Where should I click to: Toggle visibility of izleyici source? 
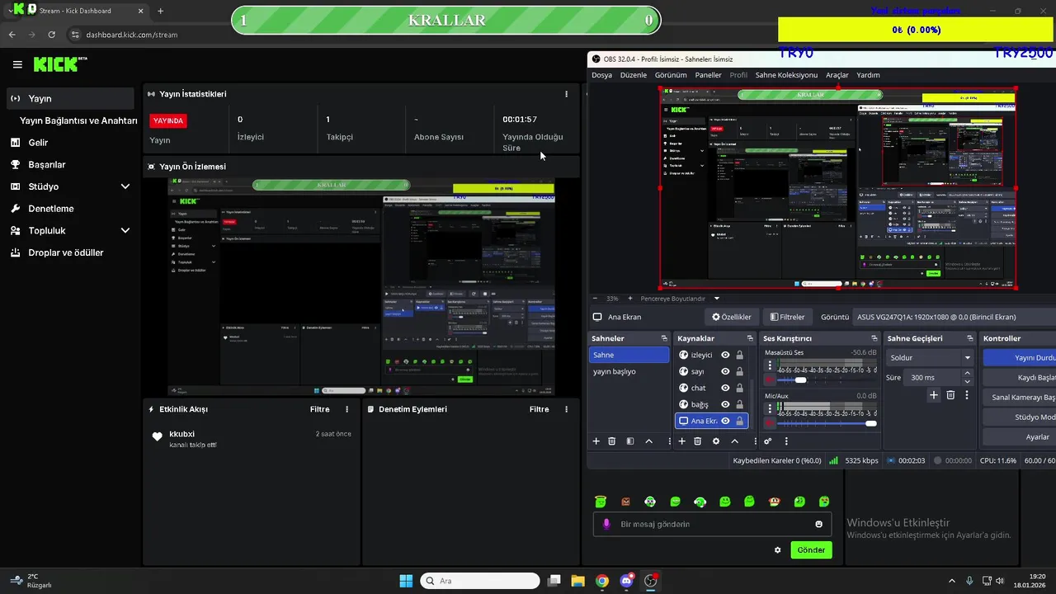tap(725, 355)
